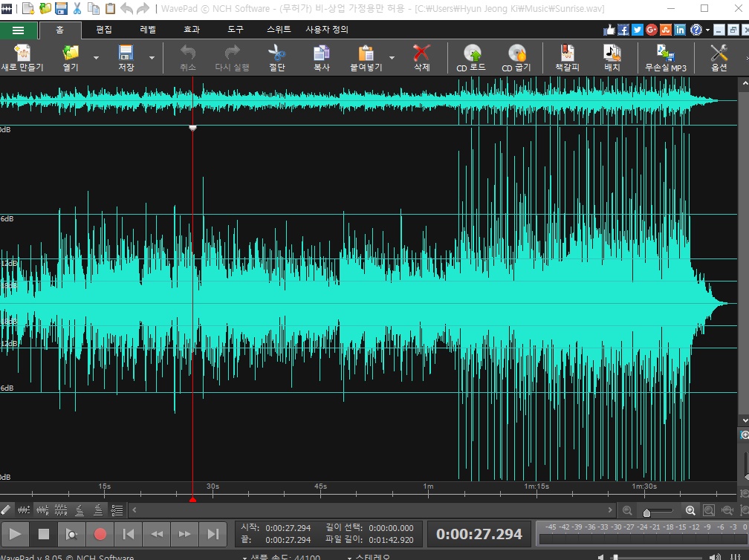Switch to the 도구 tab
Screen dimensions: 749x560
235,30
